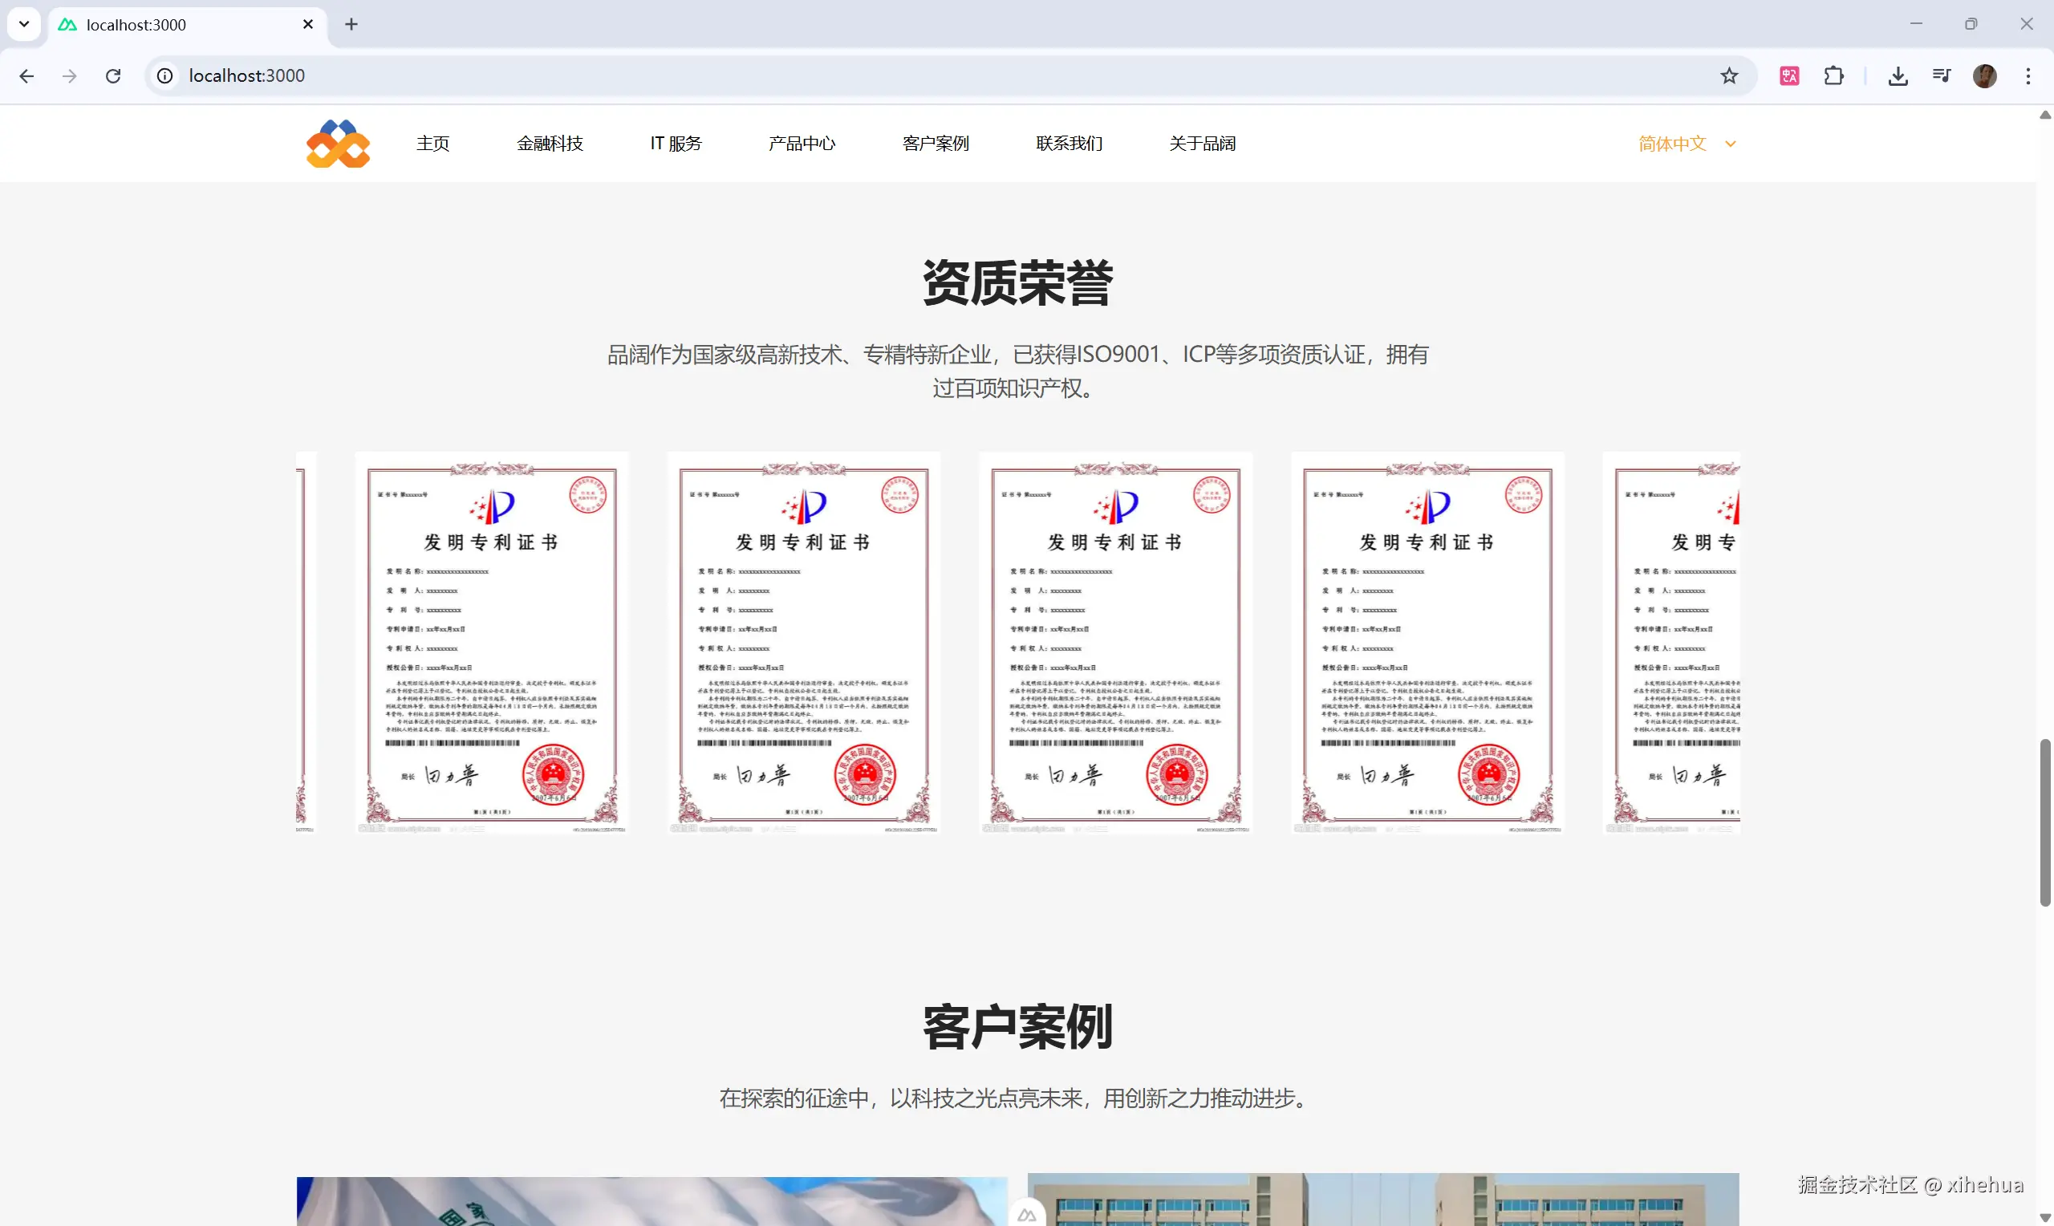Open Chrome three-dot menu
The width and height of the screenshot is (2054, 1226).
[2028, 76]
